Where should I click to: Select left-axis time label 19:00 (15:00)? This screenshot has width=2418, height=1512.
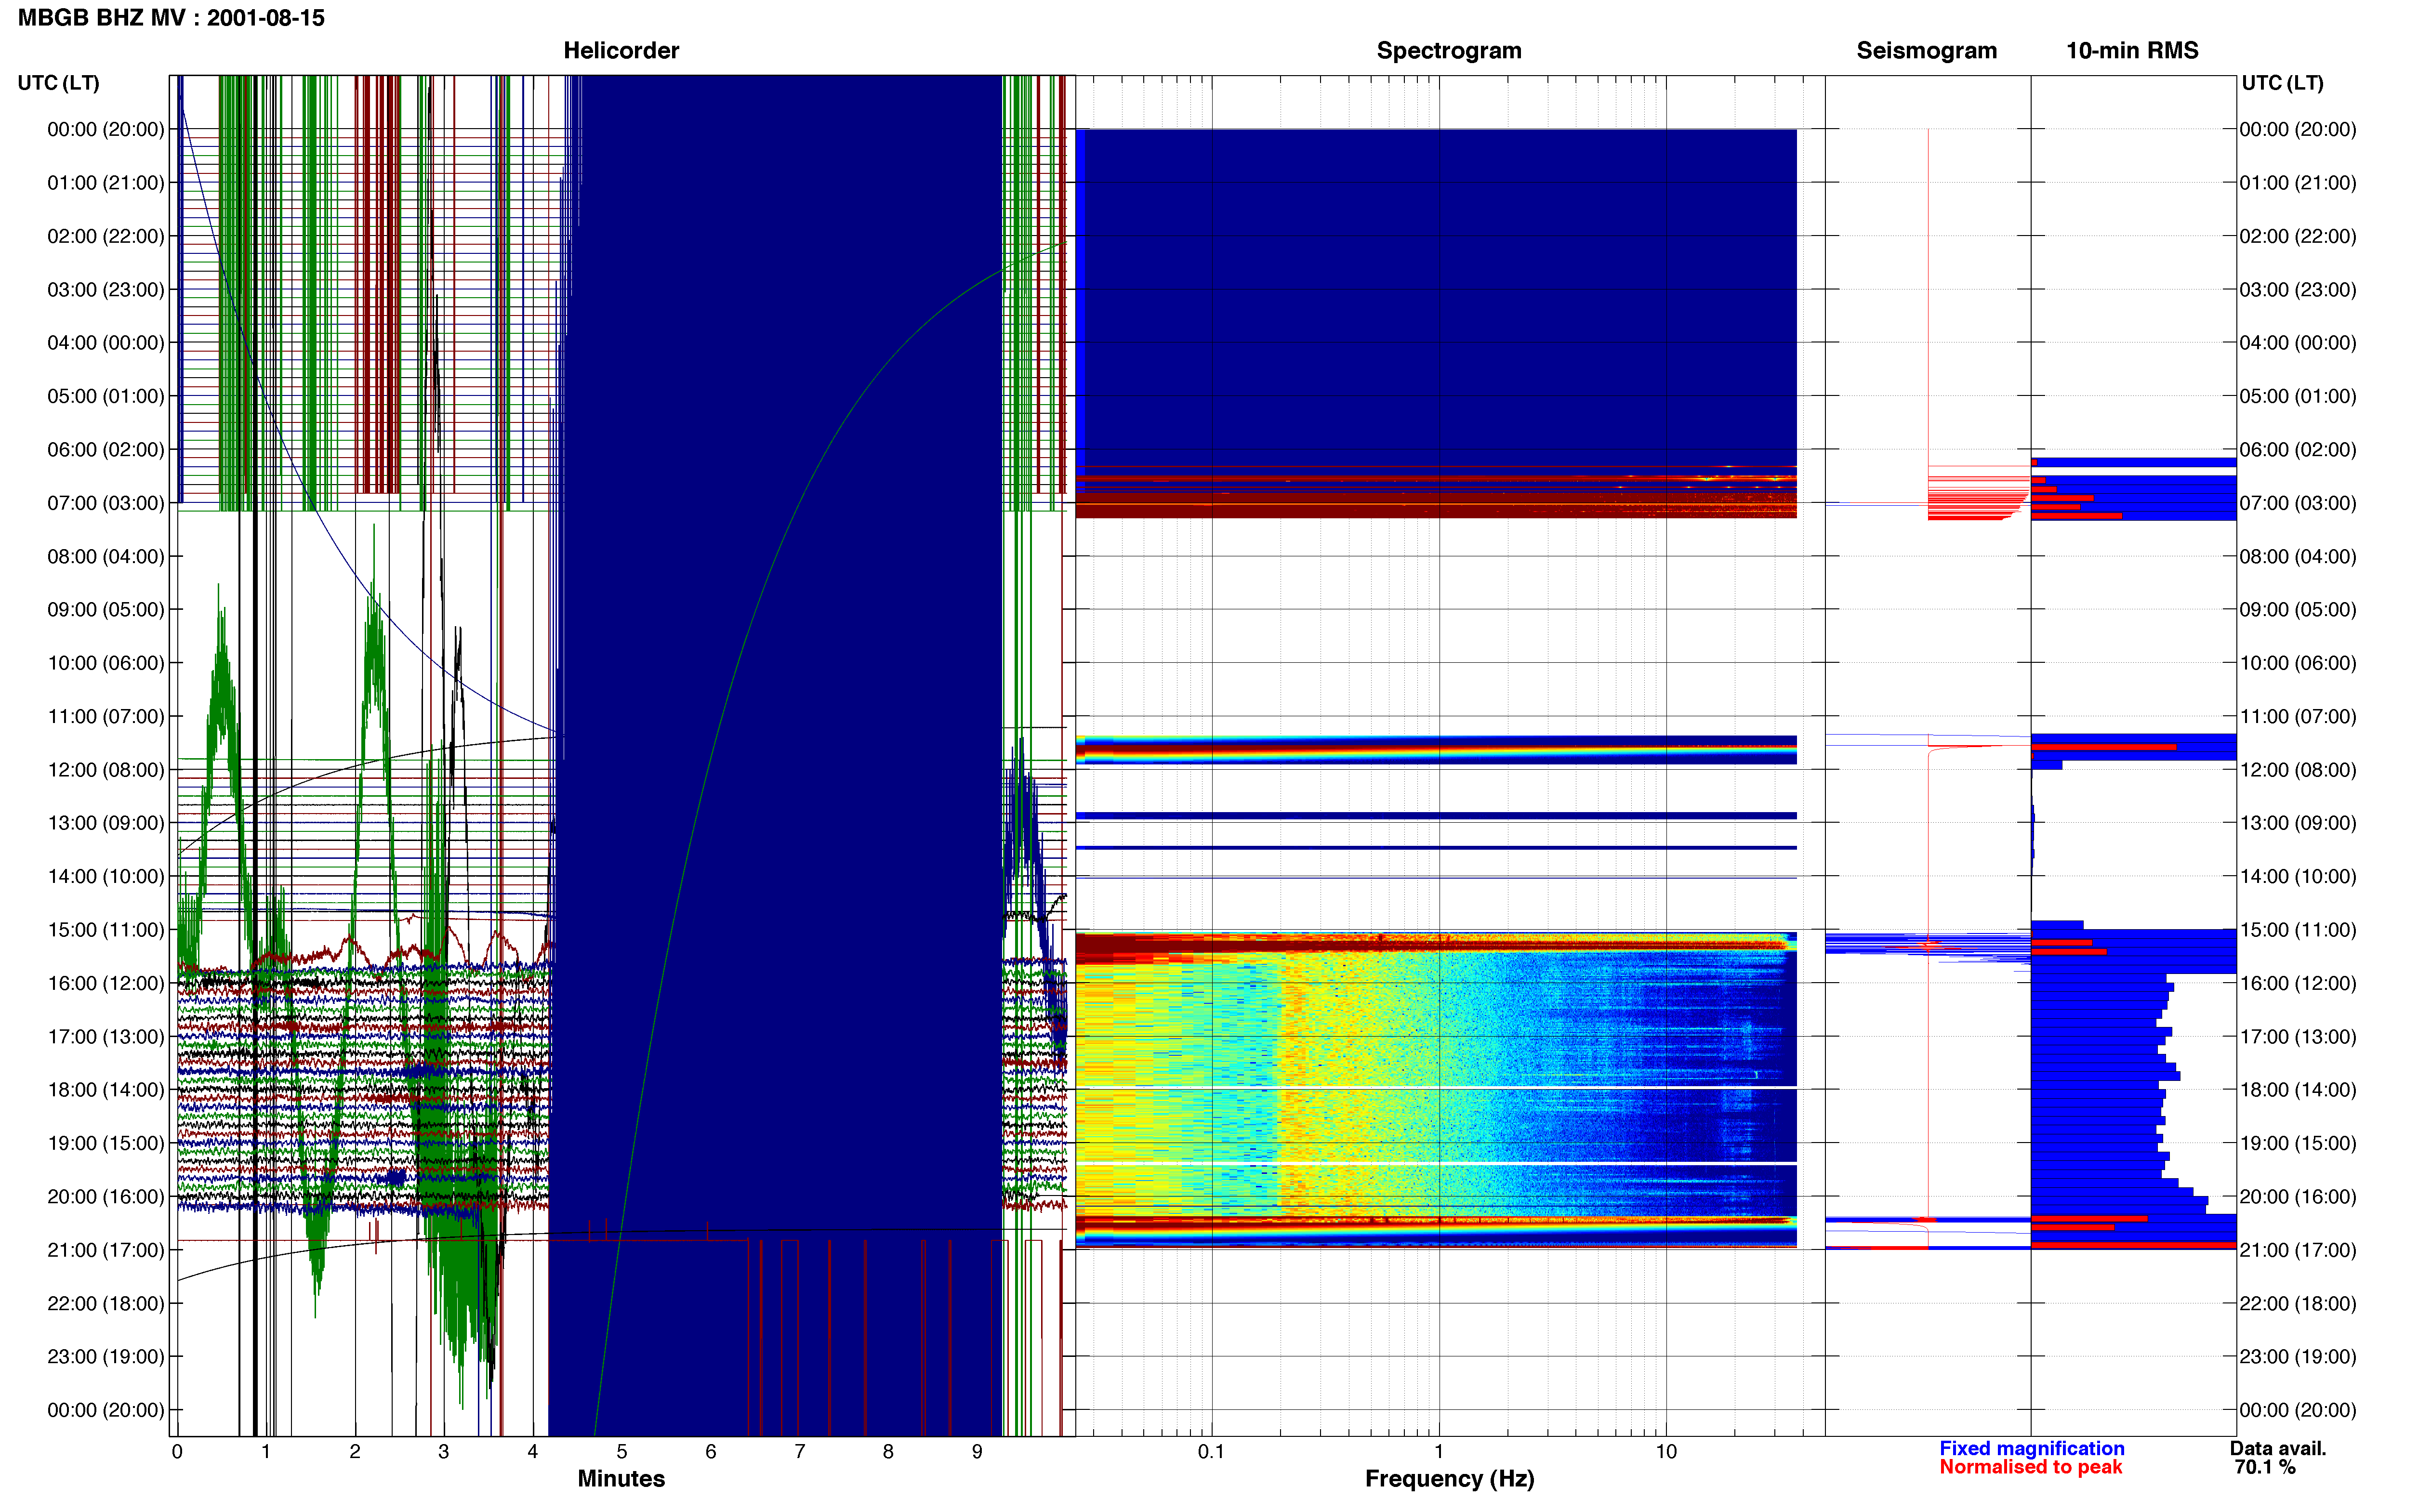click(106, 1143)
